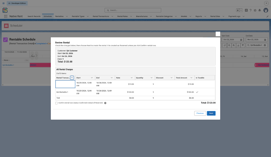Open the Notifications bell icon
The width and height of the screenshot is (271, 157).
pos(260,10)
